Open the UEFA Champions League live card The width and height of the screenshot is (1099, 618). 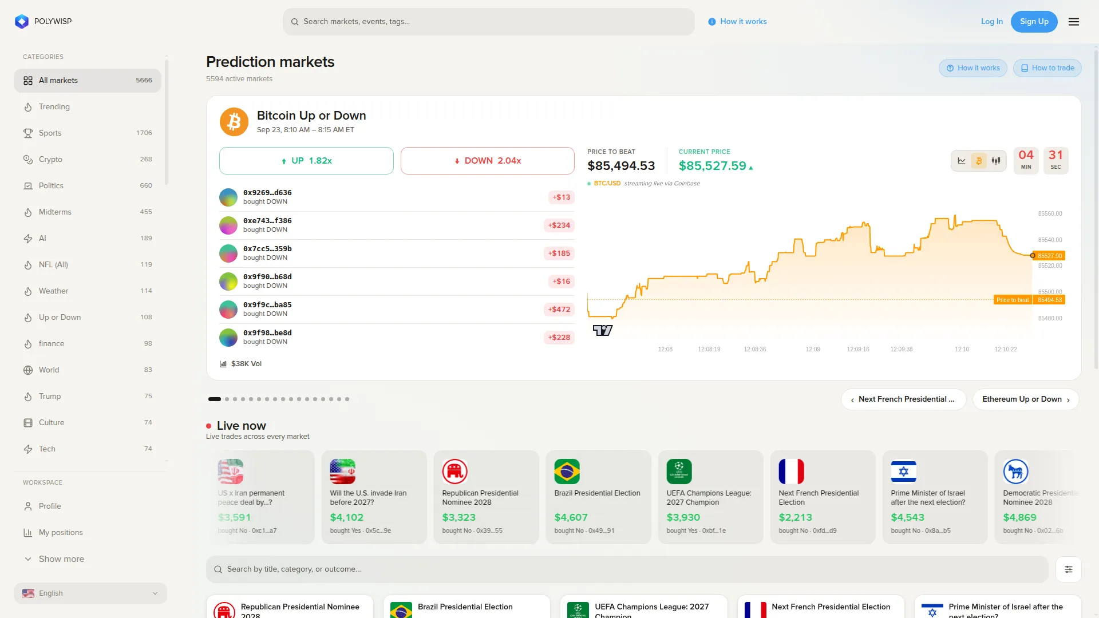pyautogui.click(x=711, y=497)
